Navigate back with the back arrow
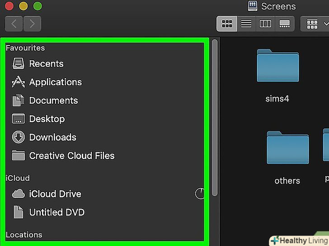This screenshot has height=246, width=329. click(x=14, y=24)
